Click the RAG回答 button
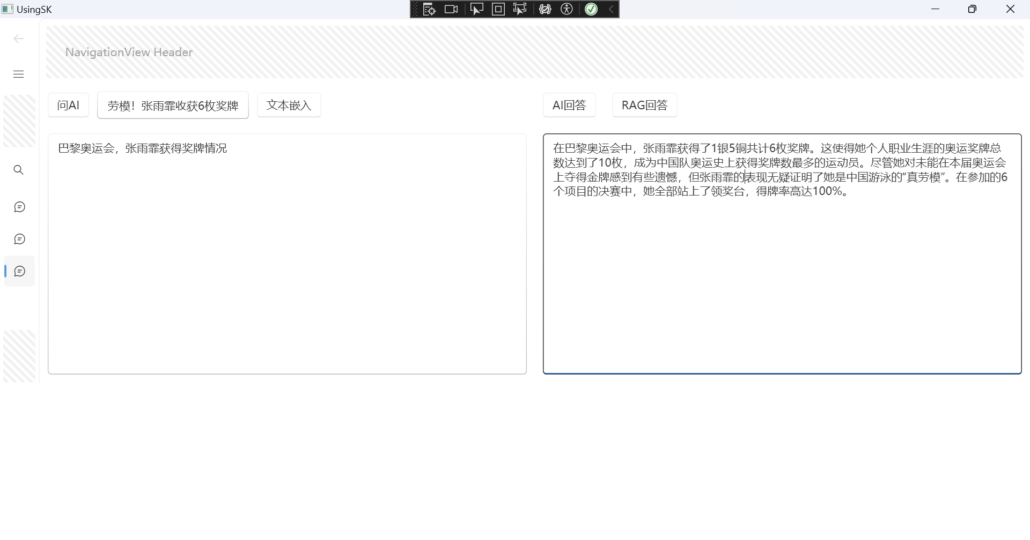Image resolution: width=1030 pixels, height=540 pixels. pyautogui.click(x=645, y=105)
